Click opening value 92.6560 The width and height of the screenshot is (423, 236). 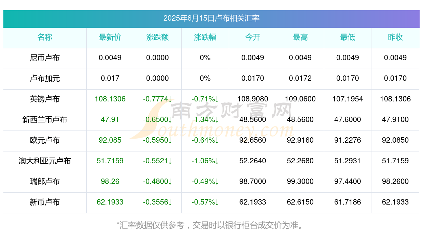pyautogui.click(x=253, y=140)
